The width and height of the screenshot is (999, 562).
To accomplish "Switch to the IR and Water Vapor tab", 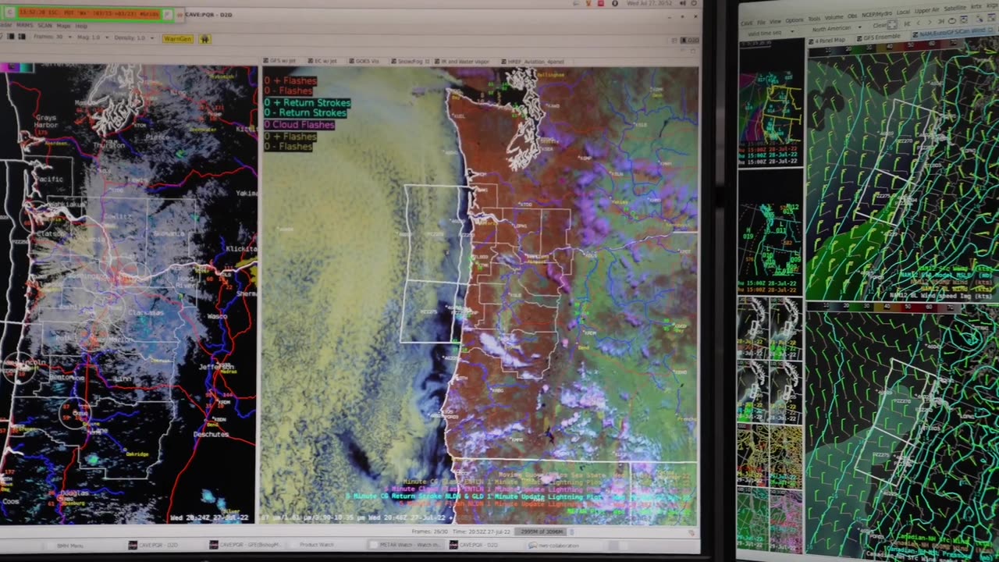I will (x=464, y=61).
